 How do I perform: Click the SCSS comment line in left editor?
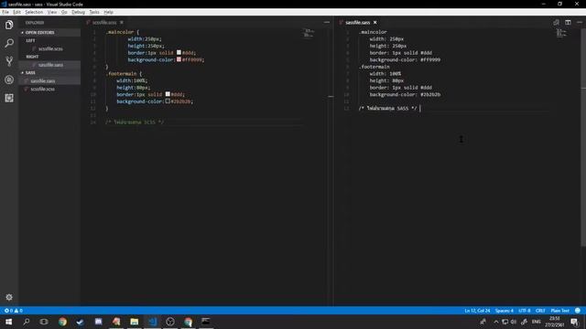(x=135, y=122)
